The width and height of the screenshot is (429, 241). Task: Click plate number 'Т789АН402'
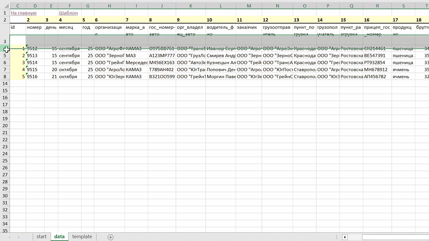[x=162, y=70]
